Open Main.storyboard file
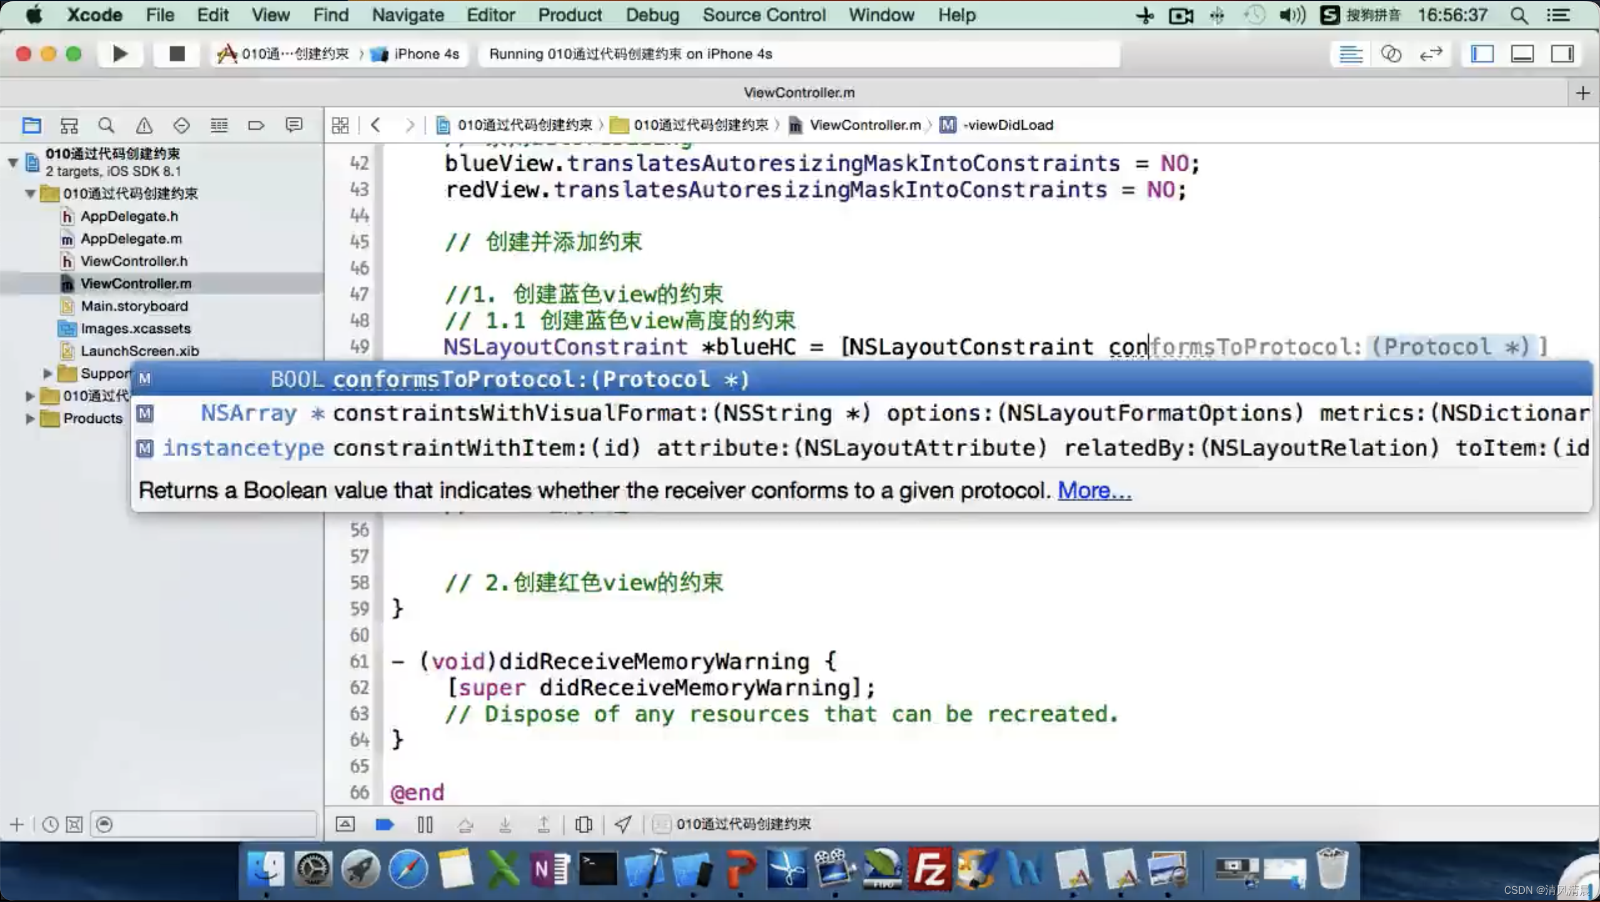The image size is (1600, 902). pos(134,306)
